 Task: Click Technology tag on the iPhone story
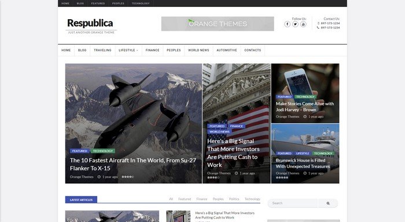[305, 97]
